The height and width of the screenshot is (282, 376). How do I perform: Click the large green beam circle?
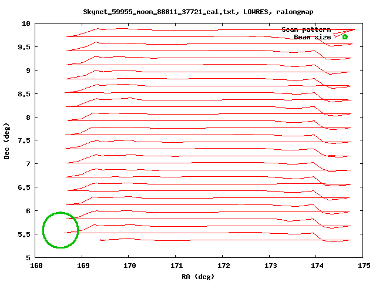tap(61, 230)
